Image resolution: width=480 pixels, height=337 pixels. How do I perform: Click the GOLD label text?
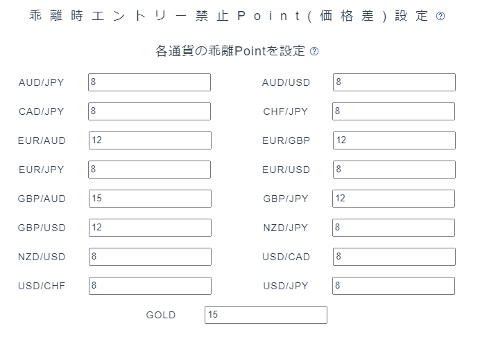point(161,315)
